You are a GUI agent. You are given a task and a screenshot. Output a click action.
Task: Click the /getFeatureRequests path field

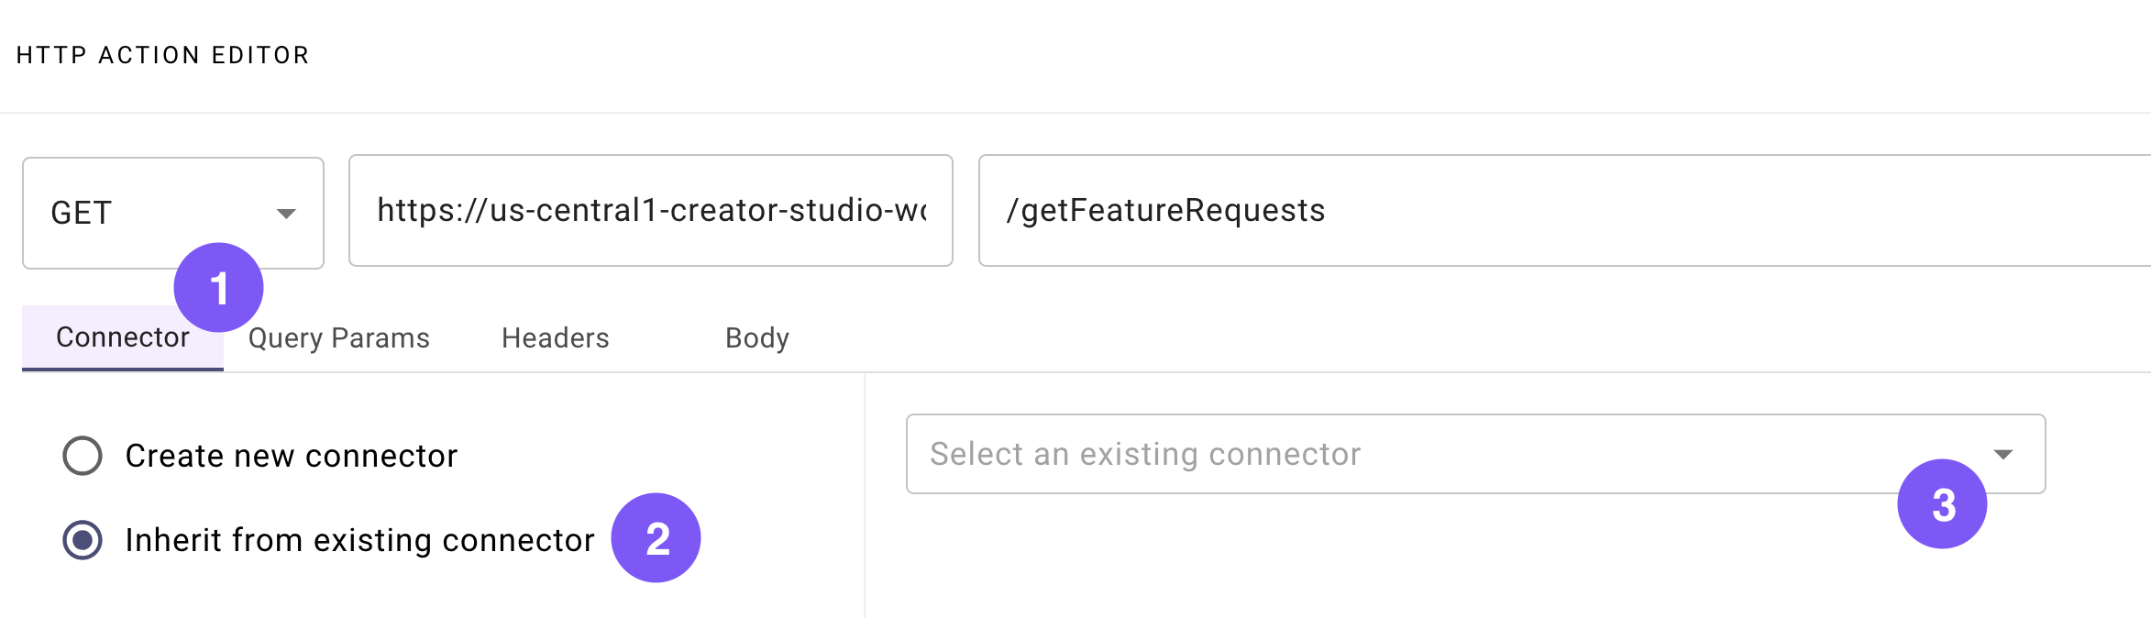(1559, 211)
